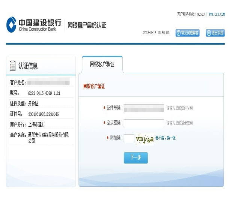Click the ID number 330103198512231046
229x210 pixels.
44,114
